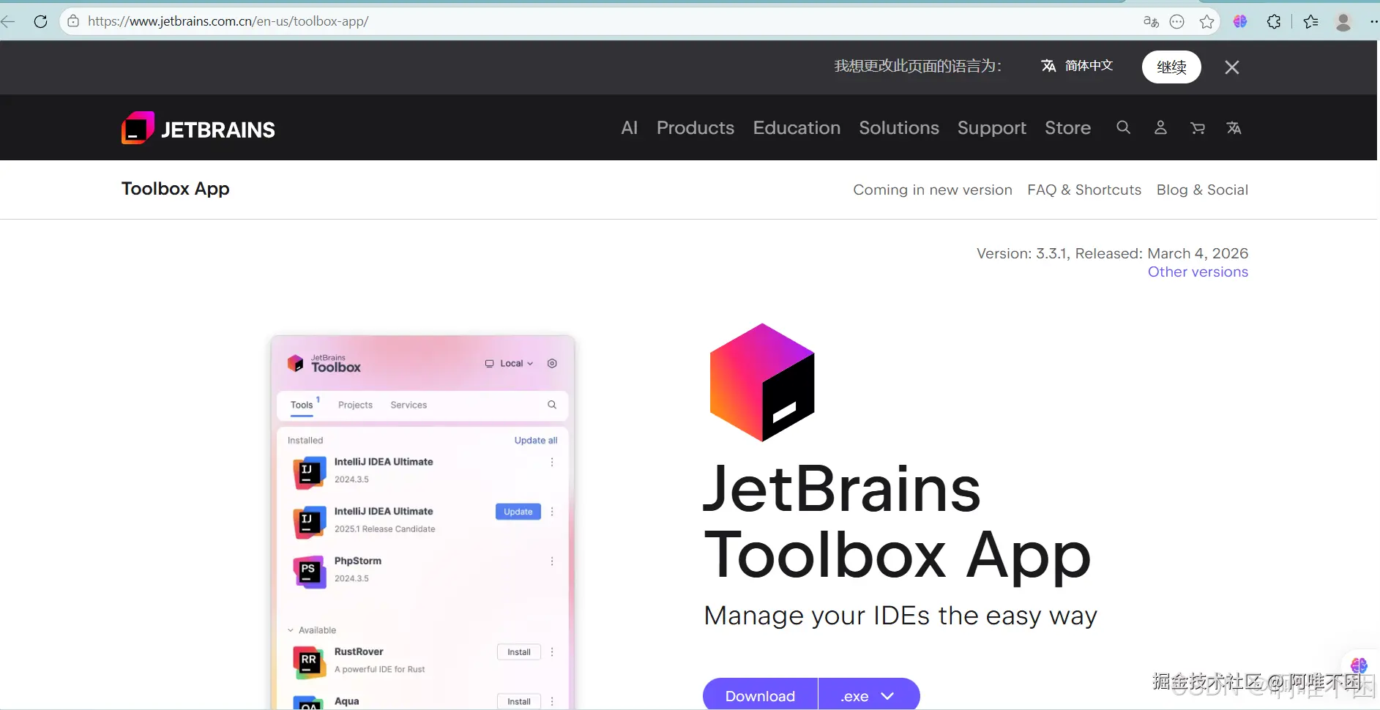Open options menu for RustRover
Image resolution: width=1380 pixels, height=710 pixels.
(x=552, y=652)
